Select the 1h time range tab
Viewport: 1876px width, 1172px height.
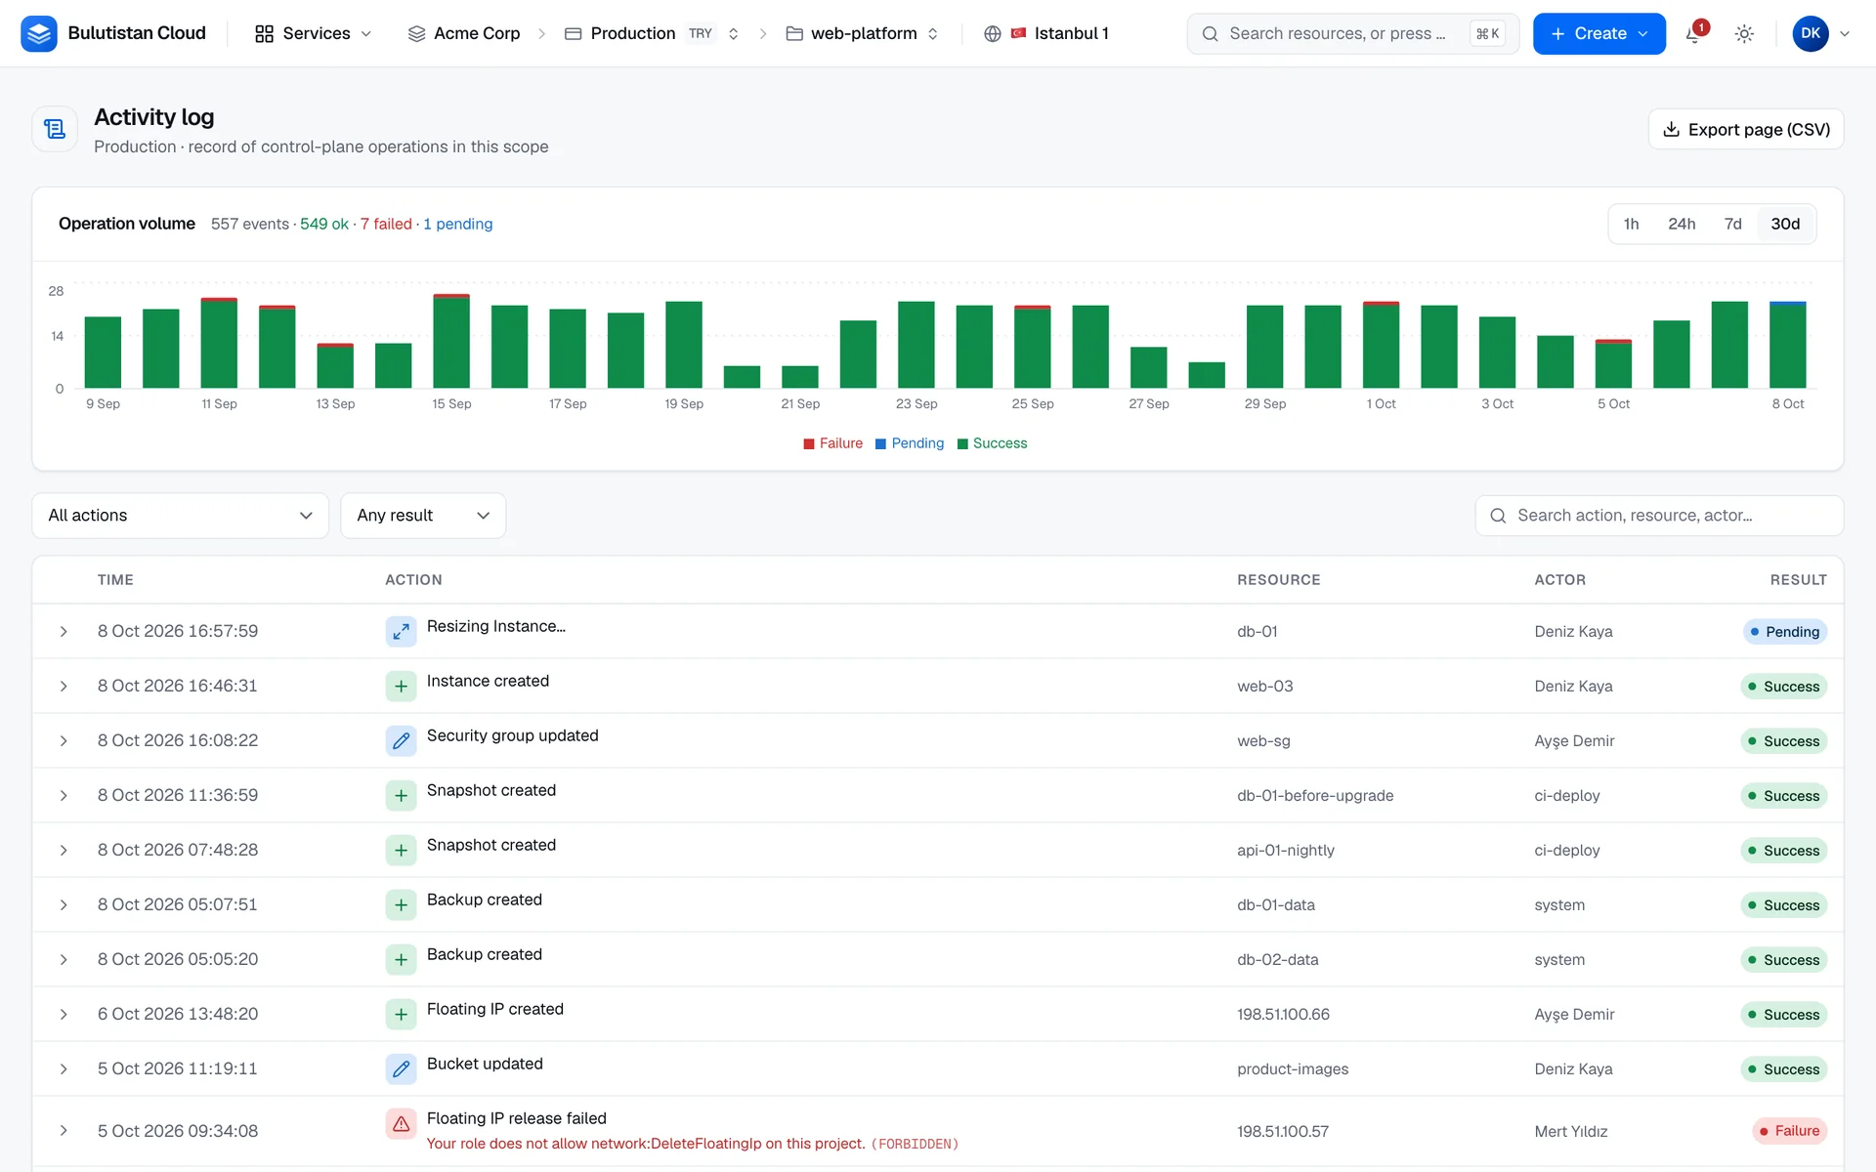click(x=1631, y=224)
